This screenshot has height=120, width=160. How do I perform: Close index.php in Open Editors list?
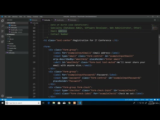(8, 27)
